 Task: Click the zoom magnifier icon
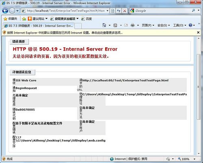tap(179, 159)
